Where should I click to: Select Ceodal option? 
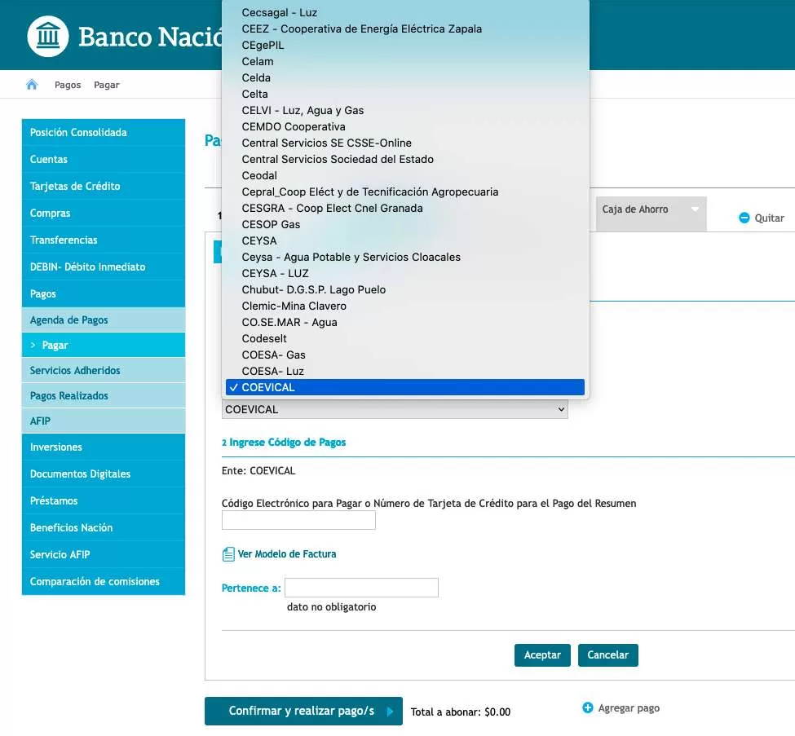point(405,175)
